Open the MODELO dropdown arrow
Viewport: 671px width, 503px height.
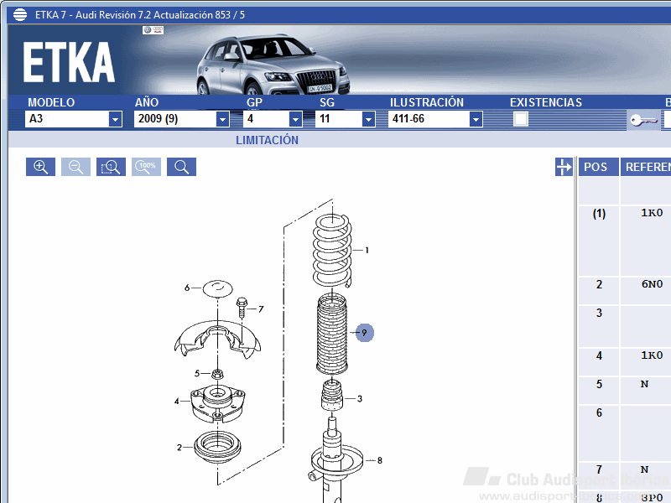[x=115, y=119]
